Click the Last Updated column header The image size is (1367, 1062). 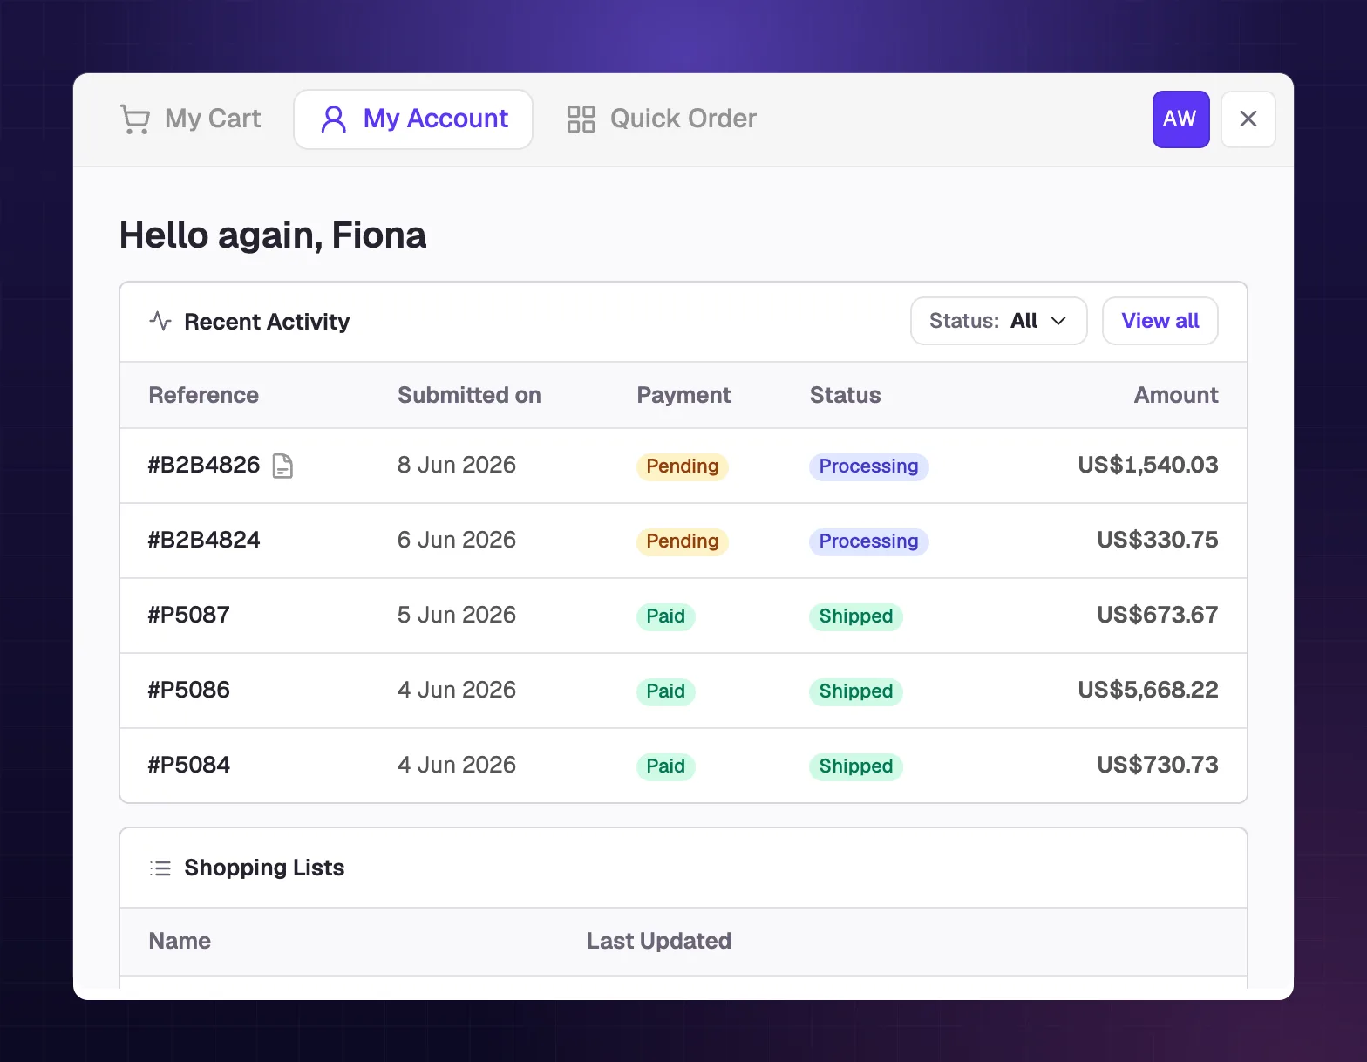(x=659, y=941)
